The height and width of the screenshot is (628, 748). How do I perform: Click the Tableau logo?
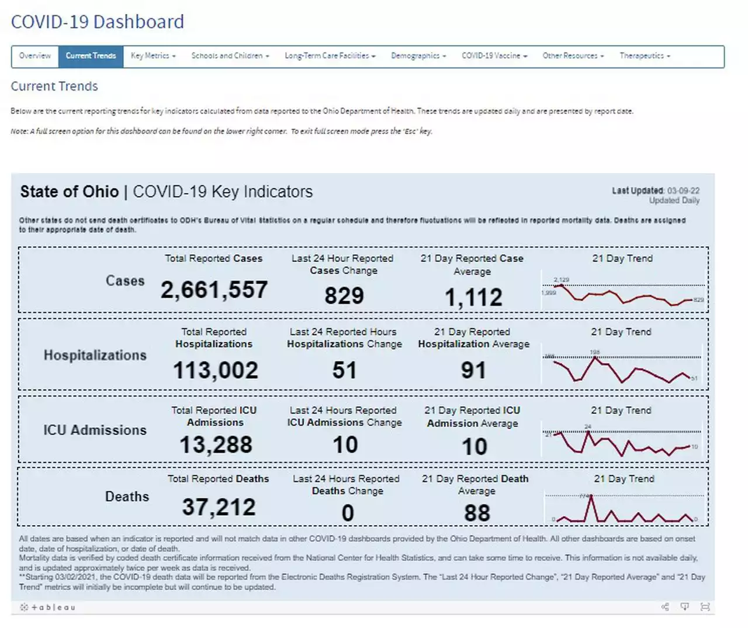click(47, 608)
